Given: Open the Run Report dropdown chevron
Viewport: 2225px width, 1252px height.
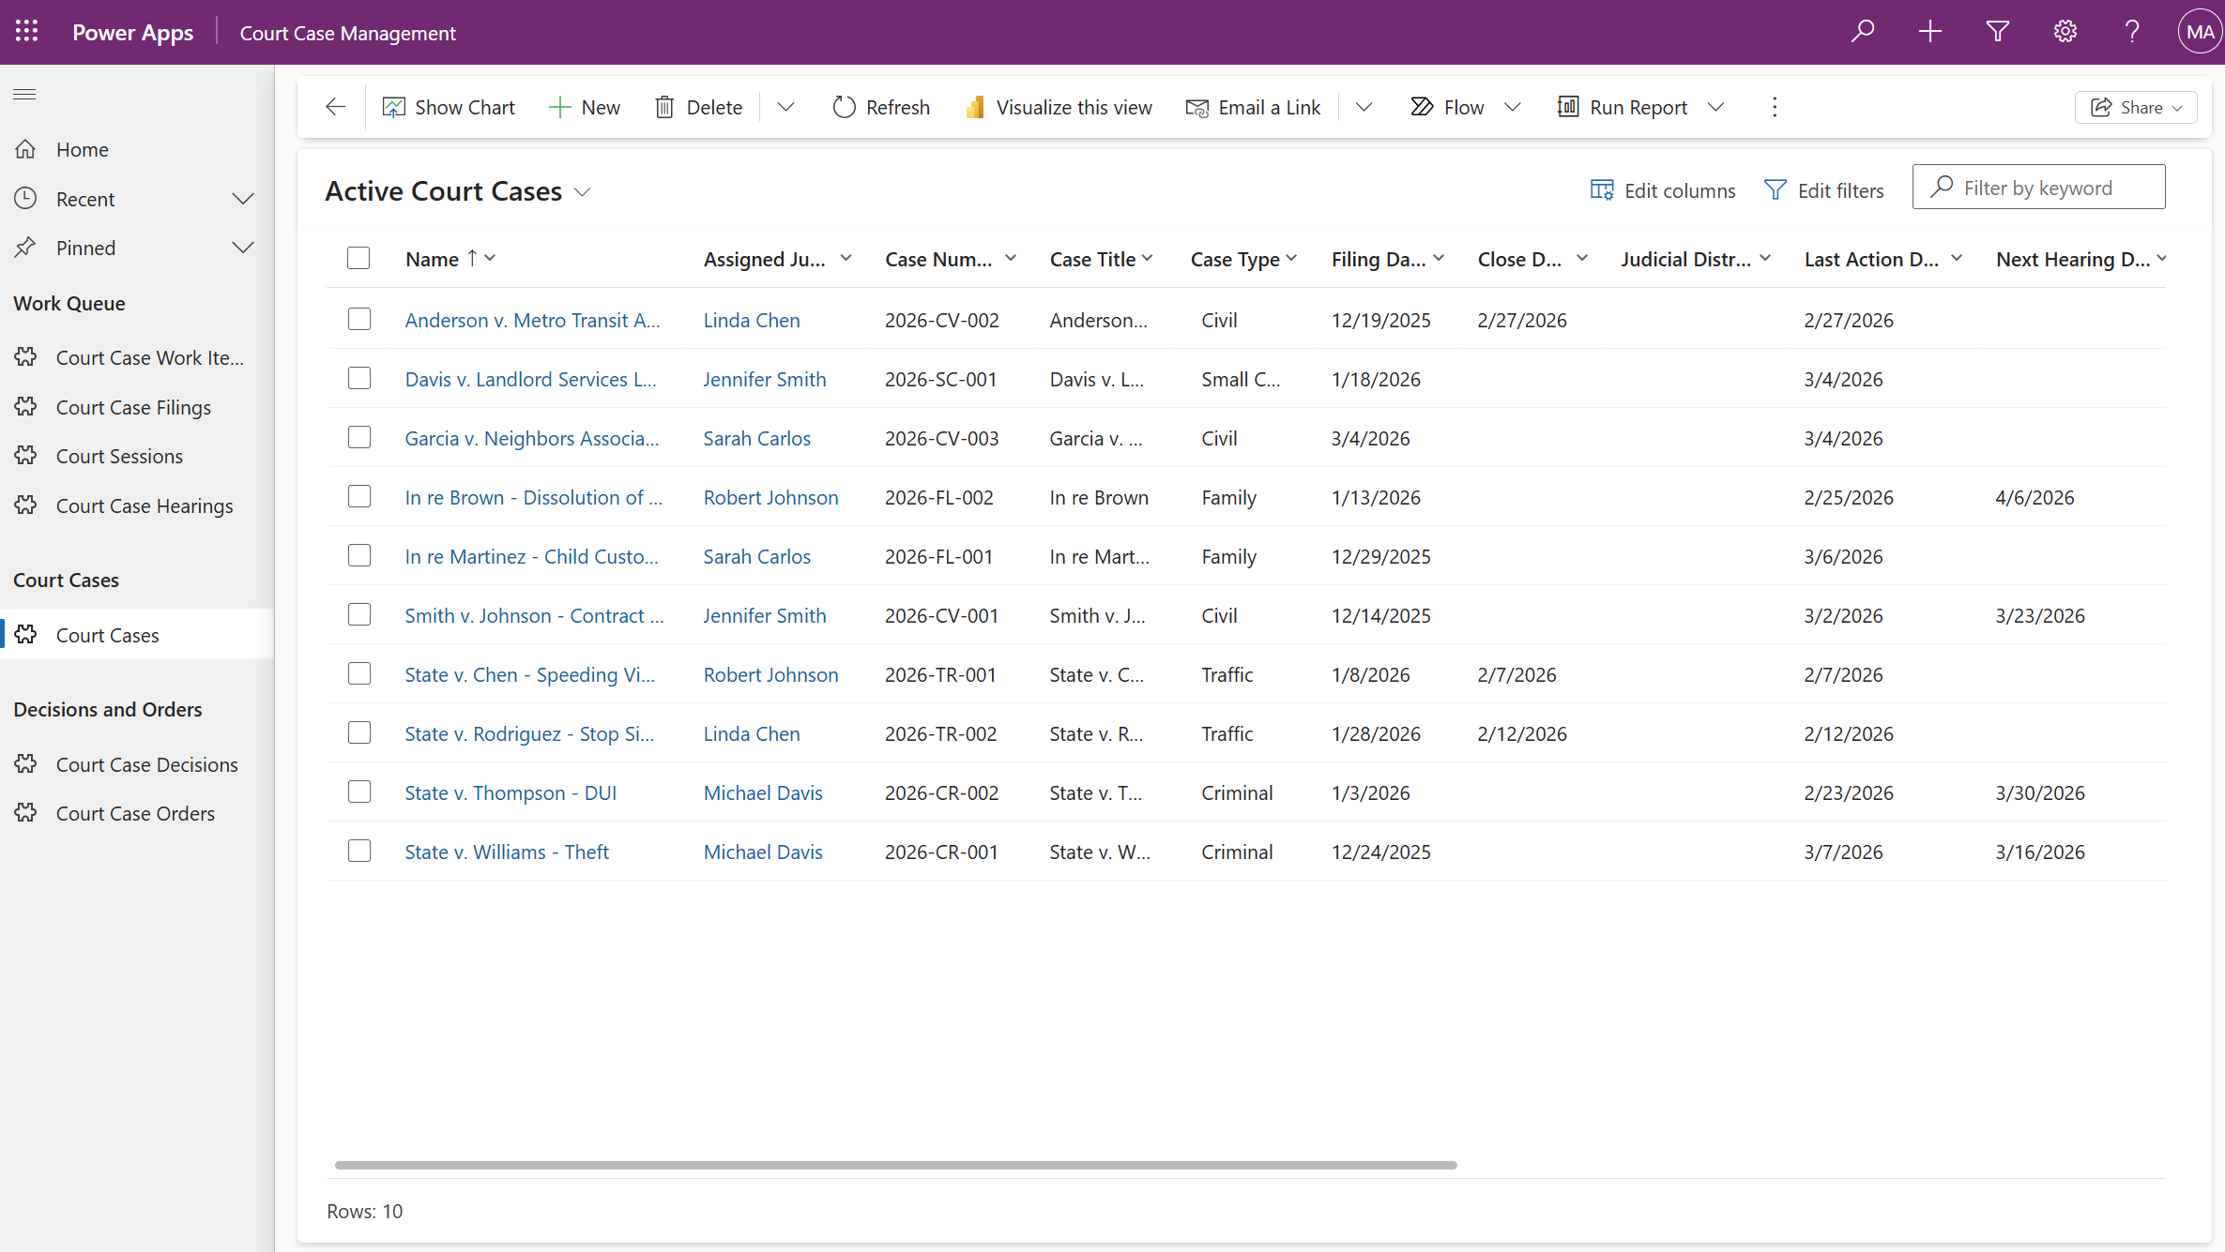Looking at the screenshot, I should click(x=1716, y=107).
